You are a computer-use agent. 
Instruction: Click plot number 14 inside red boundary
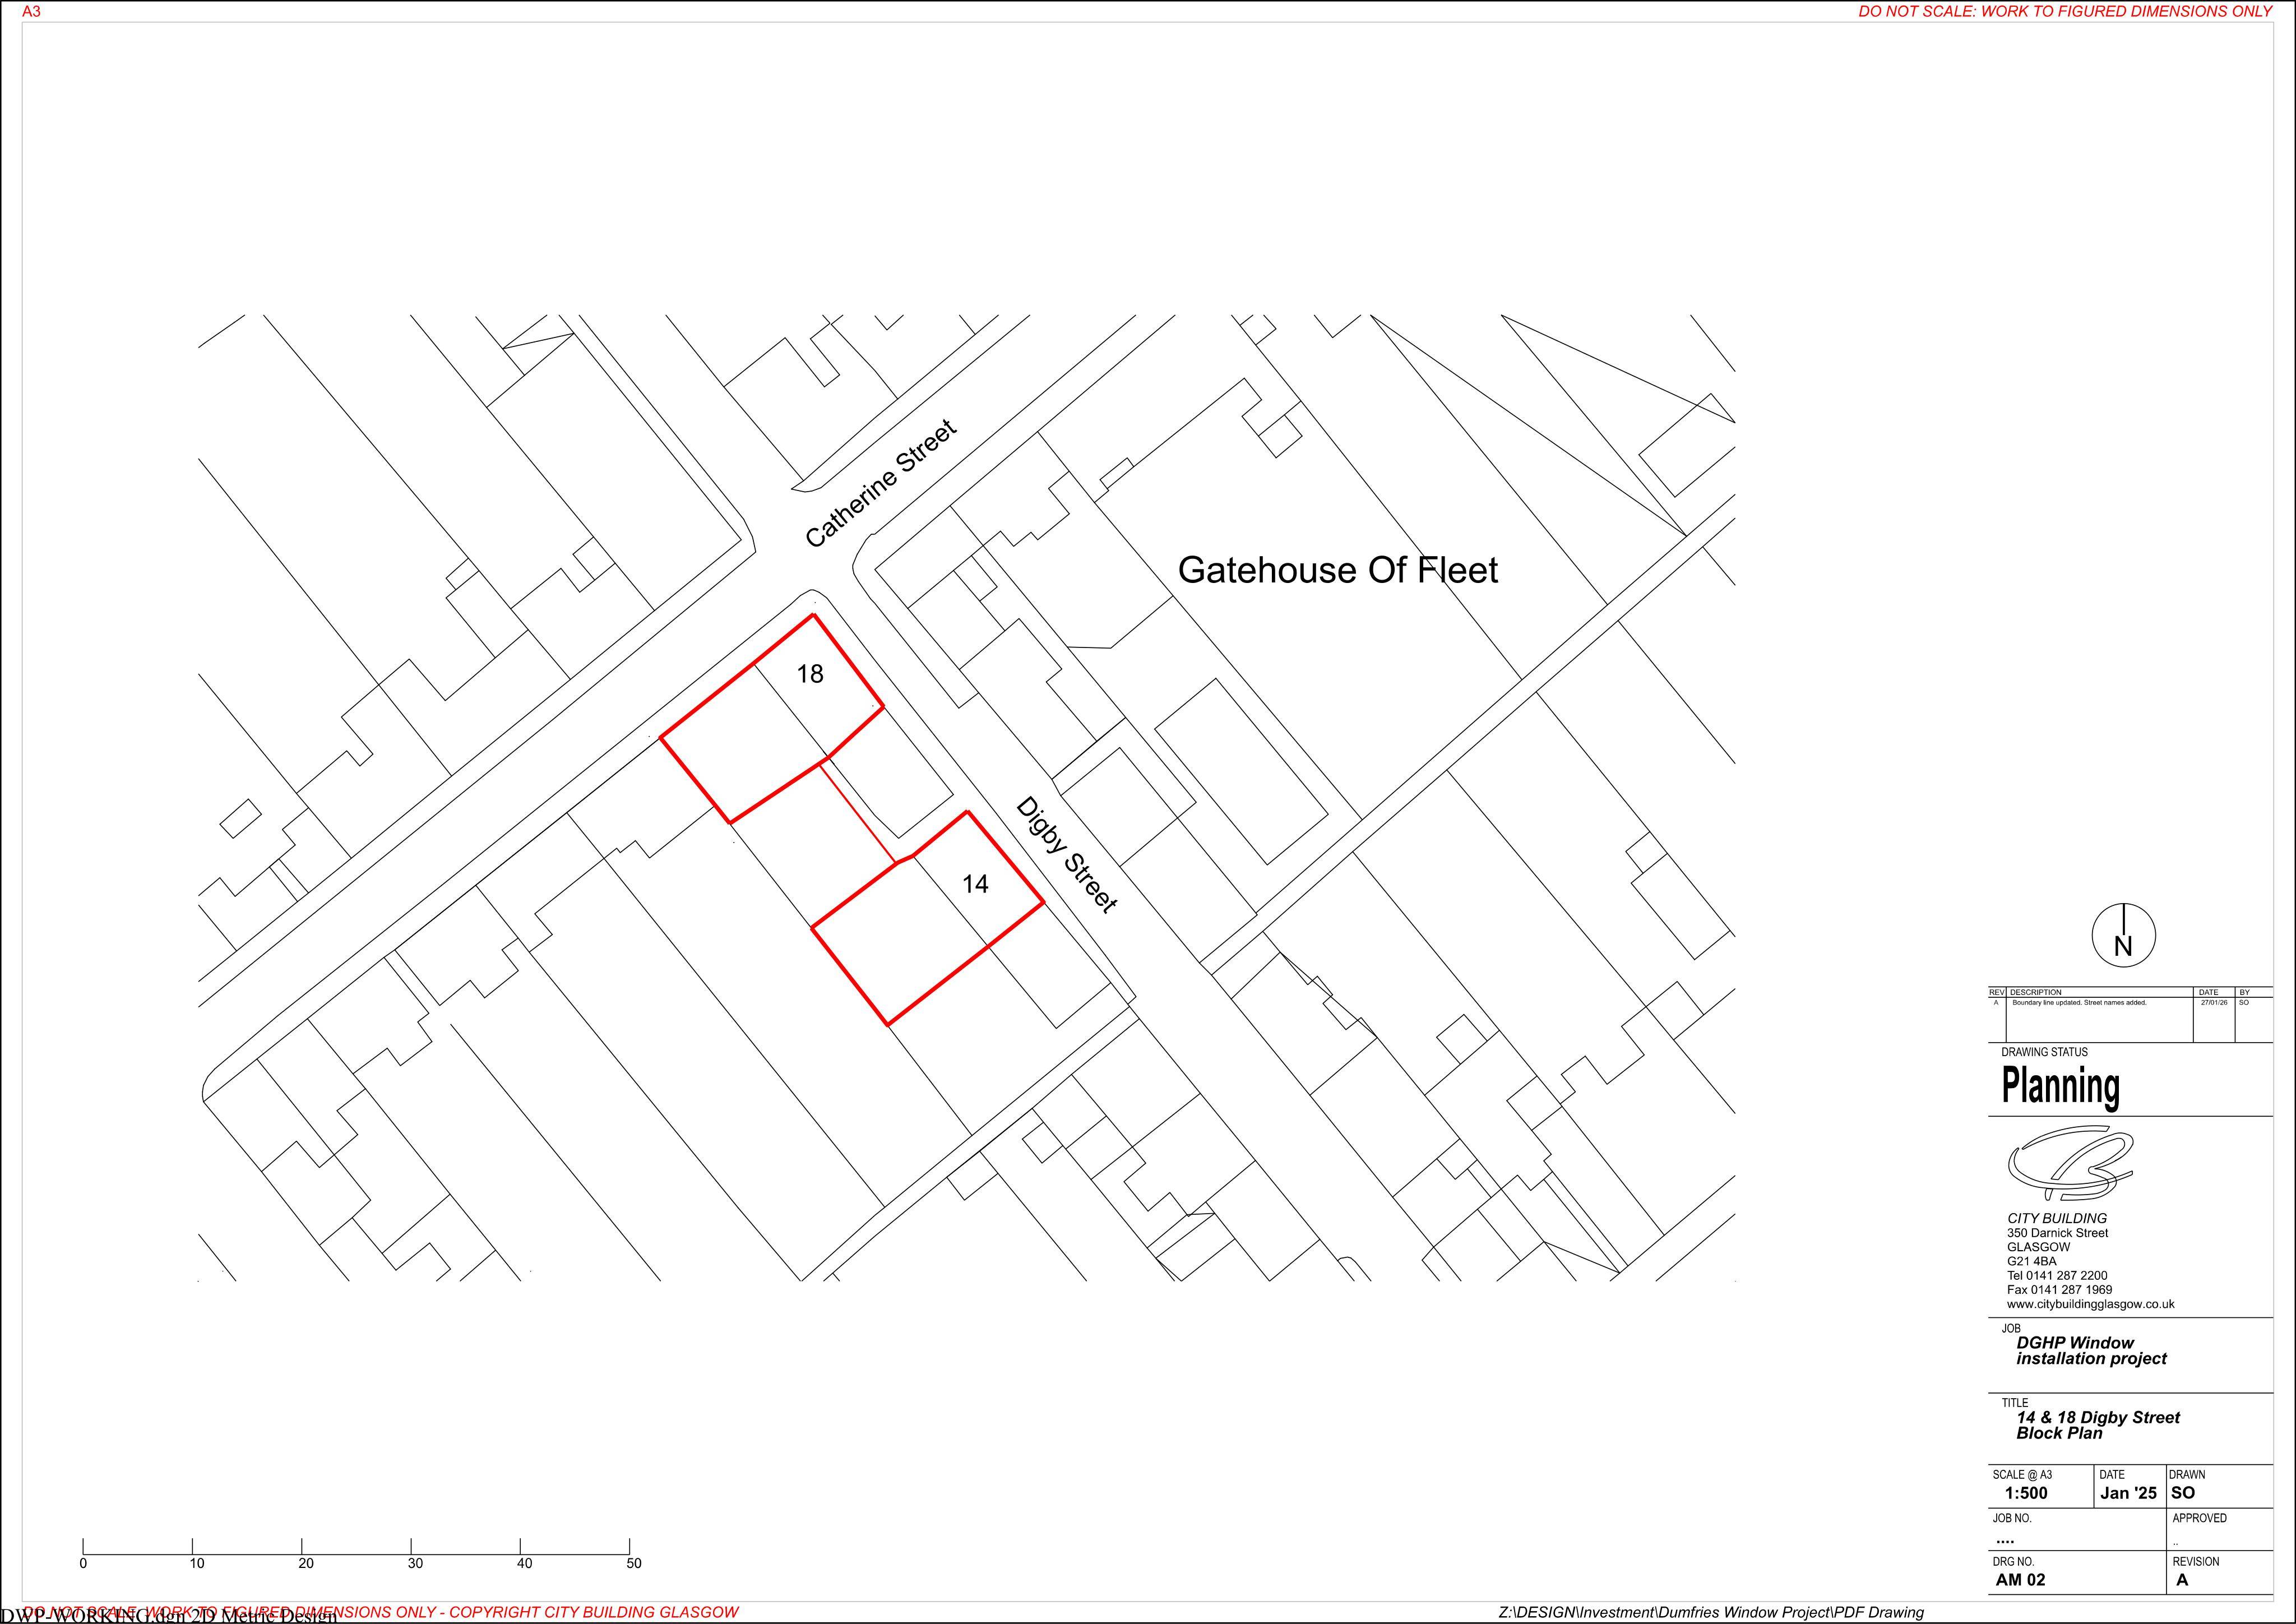click(975, 884)
